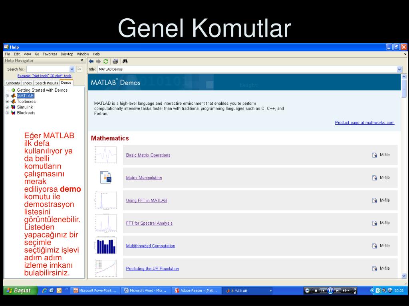409x306 pixels.
Task: Switch to the Contents tab
Action: pos(12,83)
